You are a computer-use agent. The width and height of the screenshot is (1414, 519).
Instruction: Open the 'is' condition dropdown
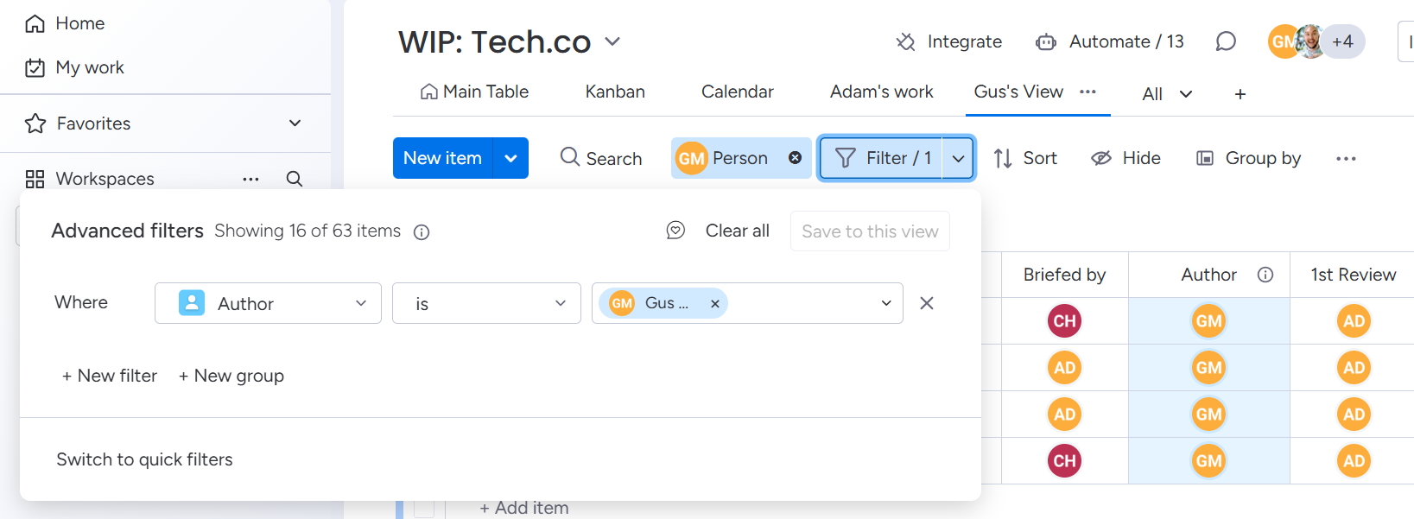click(486, 303)
